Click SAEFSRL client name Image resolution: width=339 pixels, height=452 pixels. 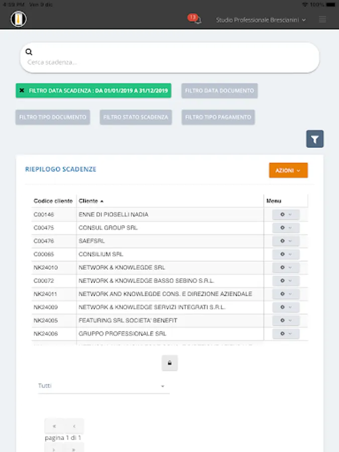[91, 241]
